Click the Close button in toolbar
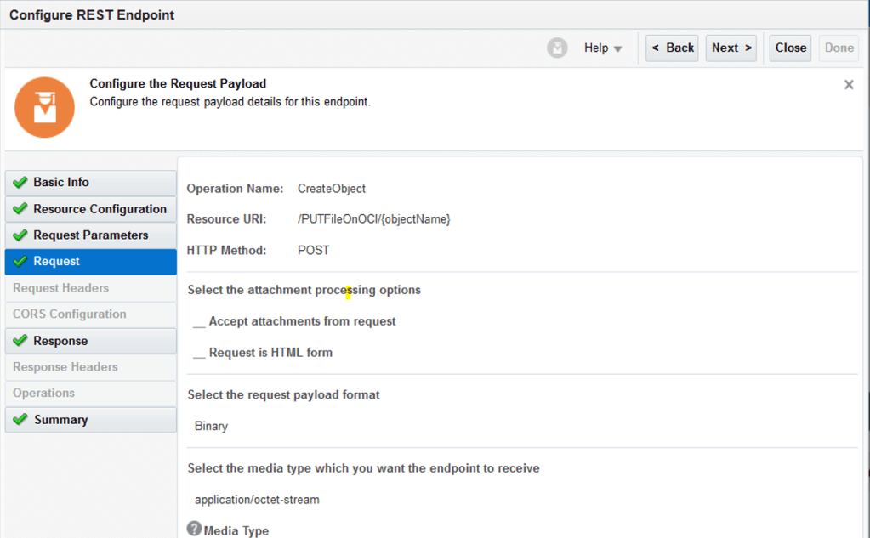The image size is (870, 538). pyautogui.click(x=790, y=48)
